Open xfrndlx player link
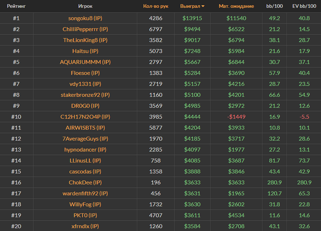Viewport: 321px width, 231px height. [85, 226]
